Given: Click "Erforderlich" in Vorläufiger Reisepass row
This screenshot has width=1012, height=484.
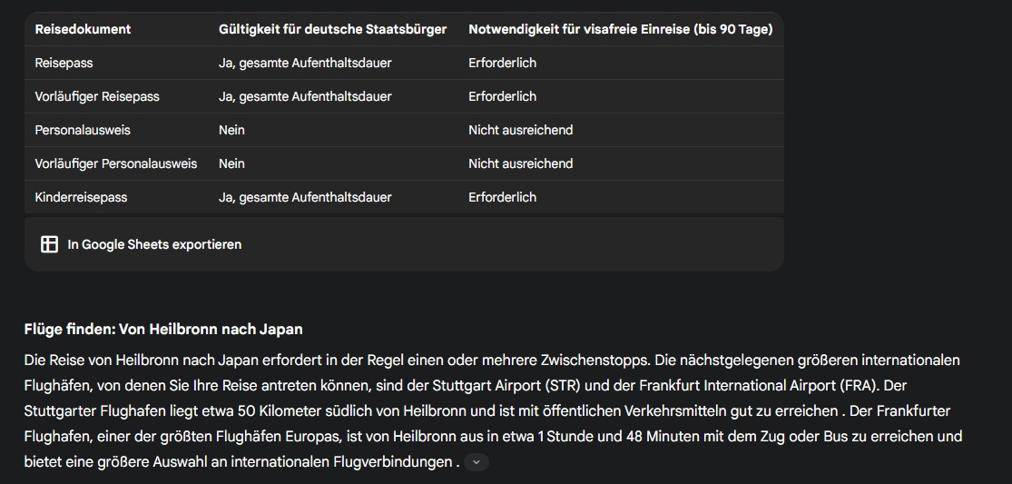Looking at the screenshot, I should [502, 96].
